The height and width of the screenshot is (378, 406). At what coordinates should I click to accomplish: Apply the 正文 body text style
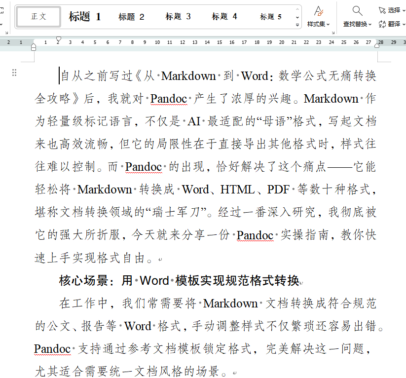(x=38, y=17)
